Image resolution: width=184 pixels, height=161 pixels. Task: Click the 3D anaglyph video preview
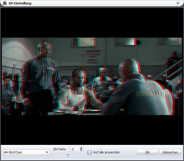point(92,76)
